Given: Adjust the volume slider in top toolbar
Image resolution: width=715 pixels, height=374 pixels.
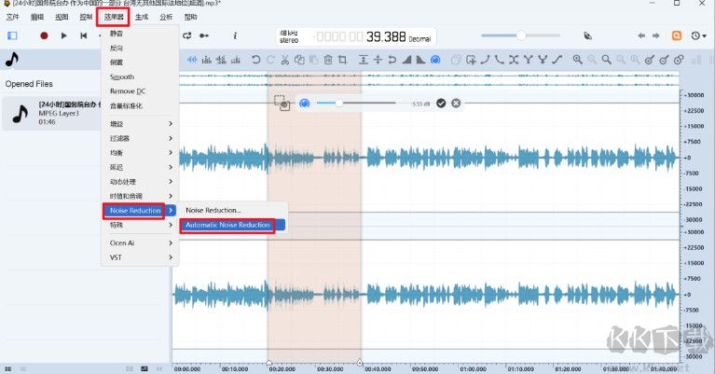Looking at the screenshot, I should point(521,35).
